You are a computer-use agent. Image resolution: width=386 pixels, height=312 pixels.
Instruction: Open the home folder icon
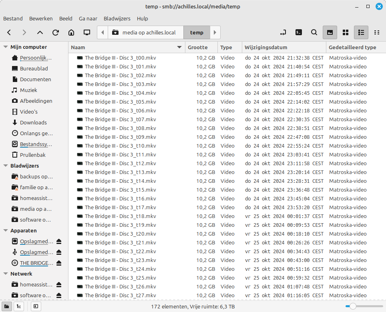(x=71, y=32)
